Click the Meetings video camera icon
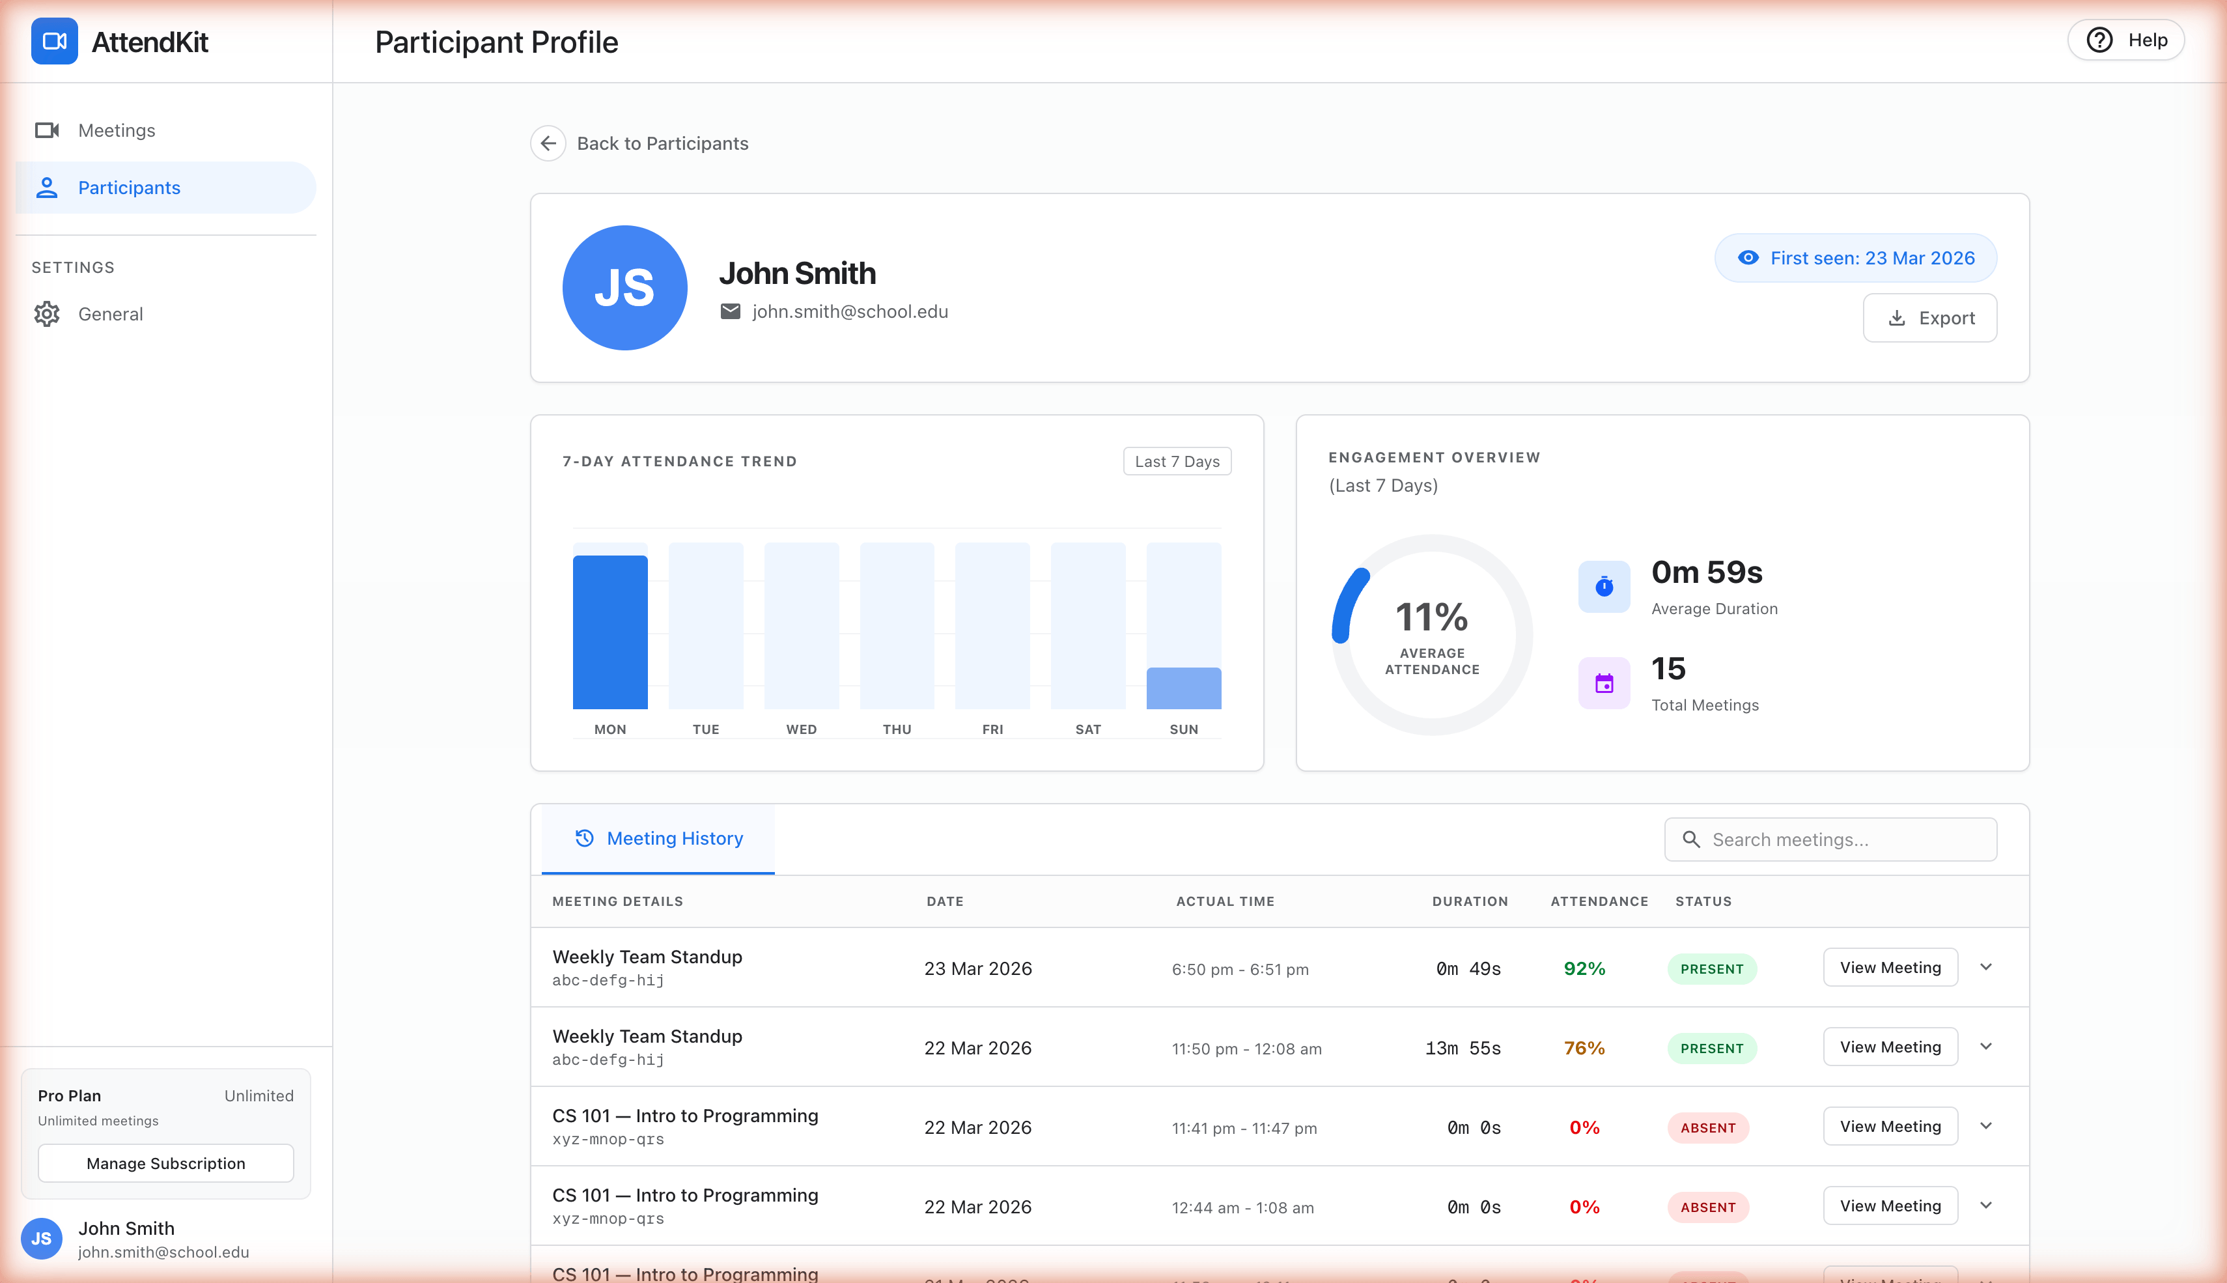Image resolution: width=2227 pixels, height=1283 pixels. click(47, 130)
